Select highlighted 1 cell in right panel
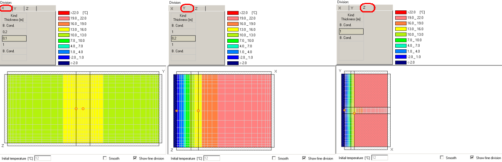 click(351, 31)
